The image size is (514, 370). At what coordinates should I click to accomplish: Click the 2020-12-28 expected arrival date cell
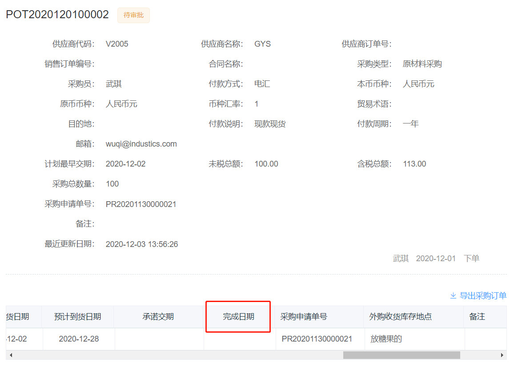[x=79, y=339]
